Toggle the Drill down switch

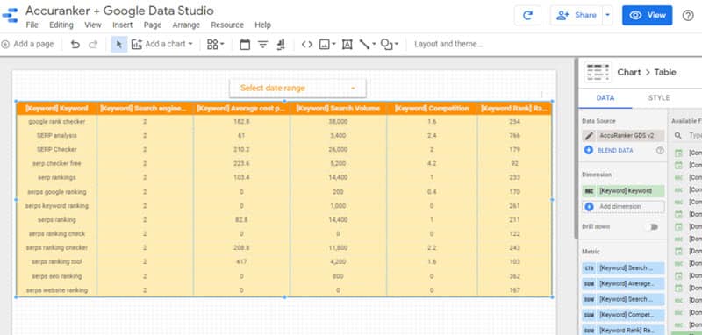(653, 227)
